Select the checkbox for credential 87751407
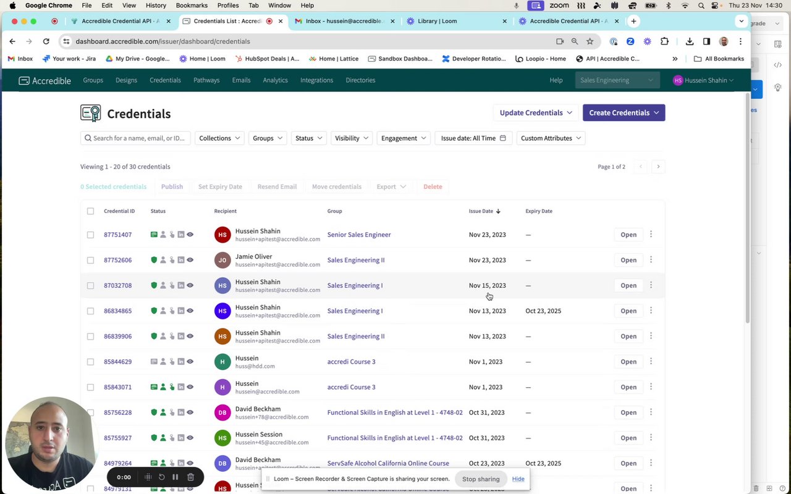 [x=90, y=235]
